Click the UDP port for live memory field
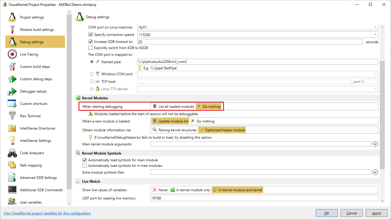Viewport: 391px width, 220px height. tap(264, 198)
